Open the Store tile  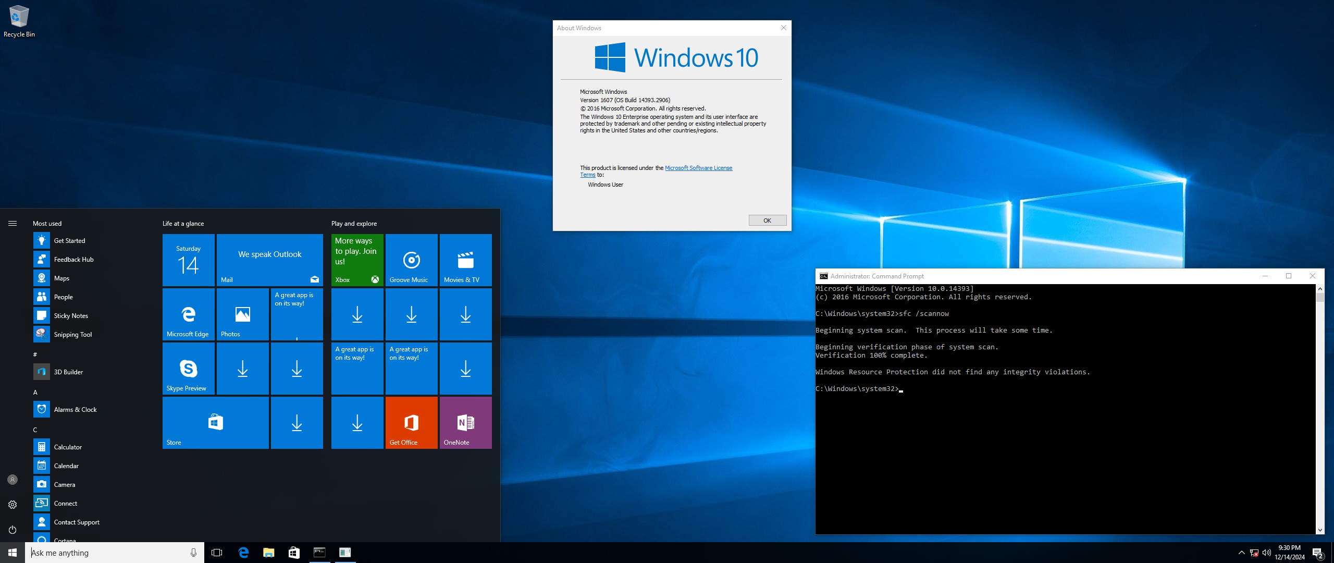[x=215, y=422]
